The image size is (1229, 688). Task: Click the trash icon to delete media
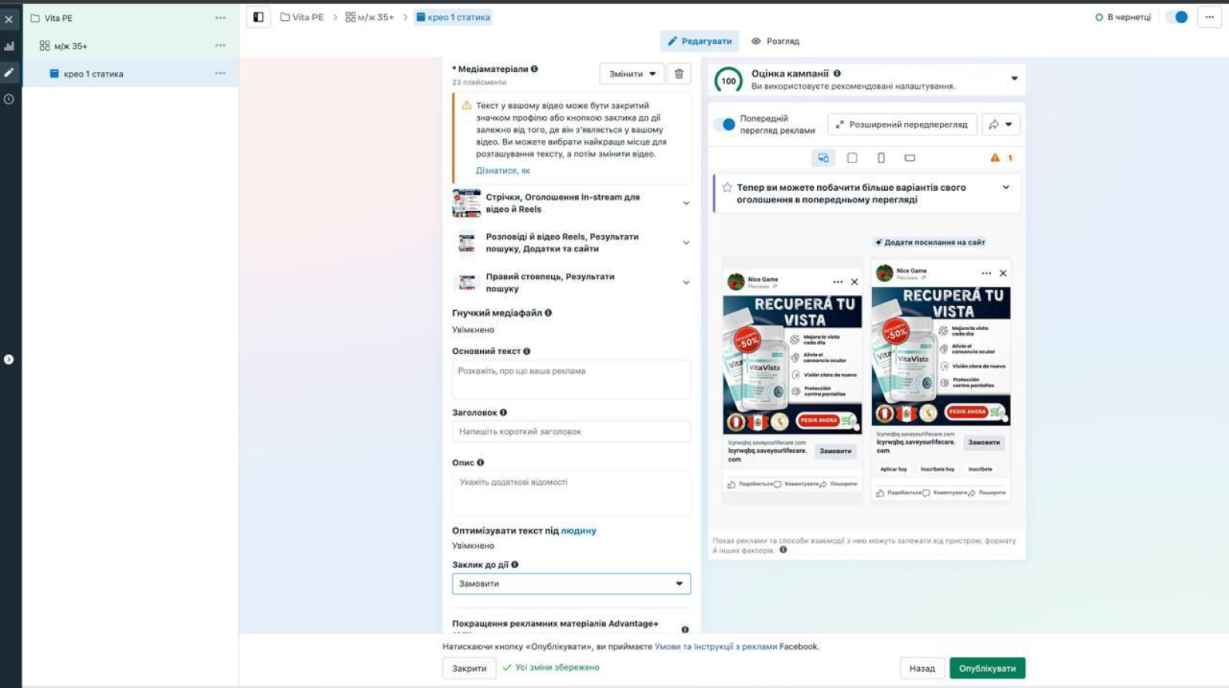679,74
